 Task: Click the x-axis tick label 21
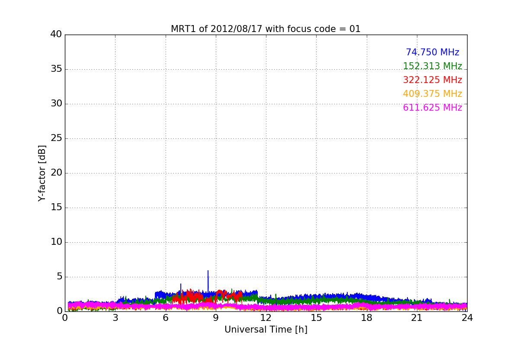coord(416,318)
